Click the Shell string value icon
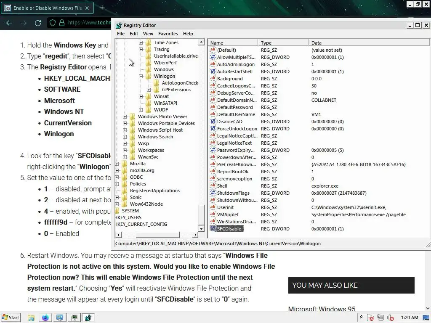The image size is (431, 323). pyautogui.click(x=213, y=185)
